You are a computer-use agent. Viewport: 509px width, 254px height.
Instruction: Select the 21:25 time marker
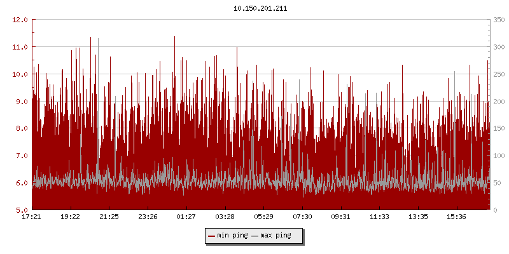click(109, 217)
